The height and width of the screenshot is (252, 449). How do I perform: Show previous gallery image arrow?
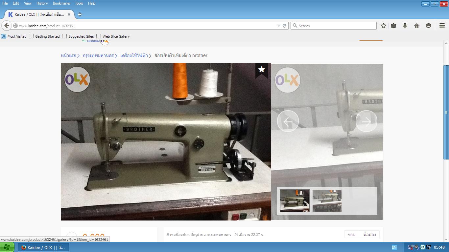(288, 121)
